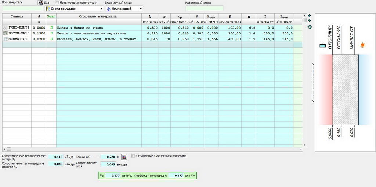The image size is (376, 187).
Task: Click the Каталожный номер input field
Action: [x=204, y=8]
